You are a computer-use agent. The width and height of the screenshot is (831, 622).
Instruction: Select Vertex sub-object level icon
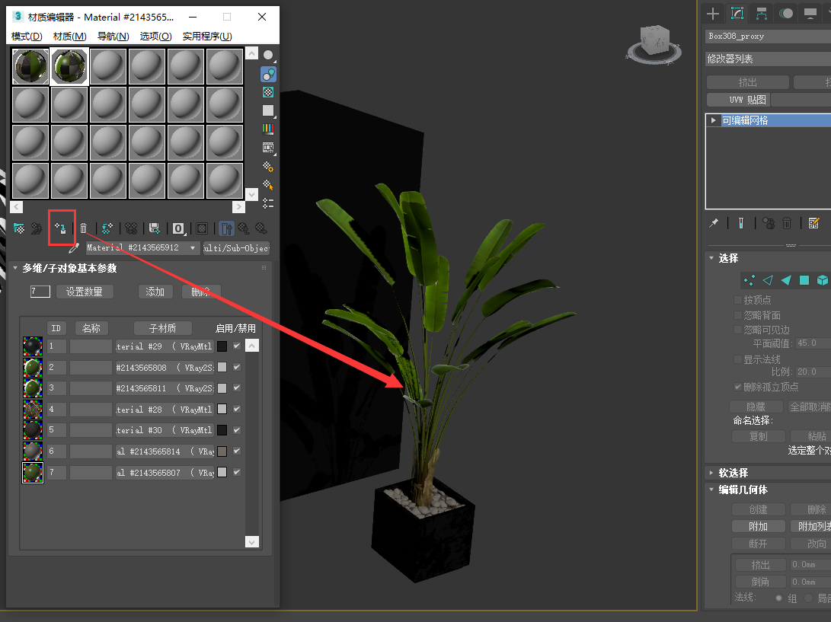click(749, 280)
